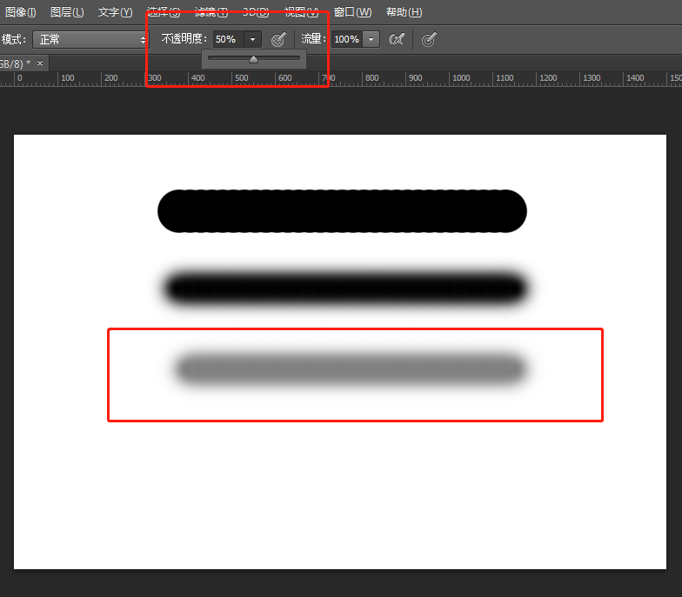682x597 pixels.
Task: Open the 滤镜(T) filter menu
Action: tap(211, 12)
